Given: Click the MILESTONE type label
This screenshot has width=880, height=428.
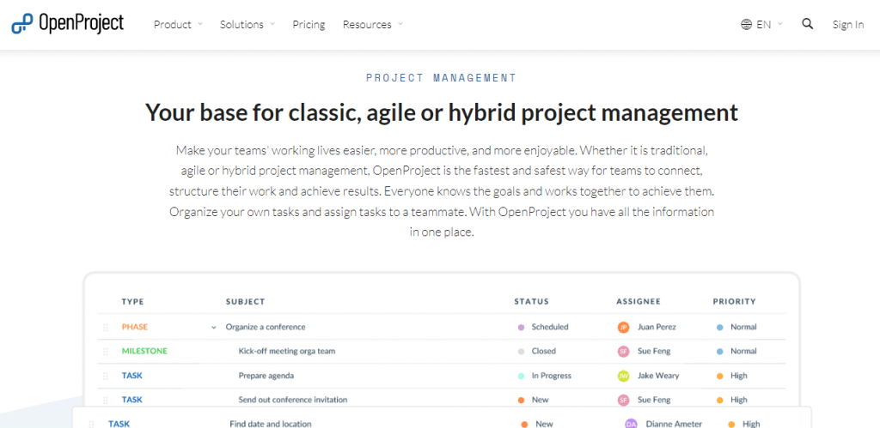Looking at the screenshot, I should coord(144,352).
